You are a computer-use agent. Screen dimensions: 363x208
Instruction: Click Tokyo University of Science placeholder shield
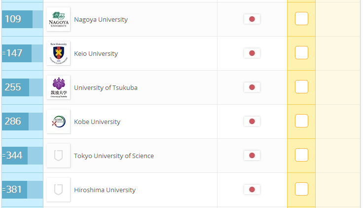(x=58, y=156)
